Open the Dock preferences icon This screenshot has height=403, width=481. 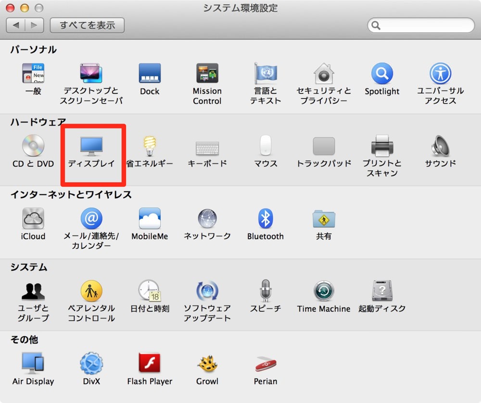[150, 73]
